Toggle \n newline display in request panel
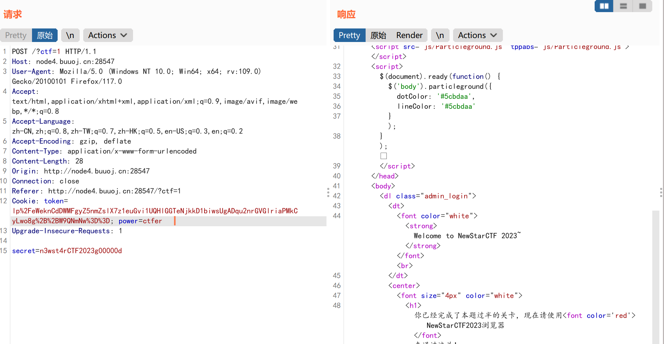 (70, 35)
